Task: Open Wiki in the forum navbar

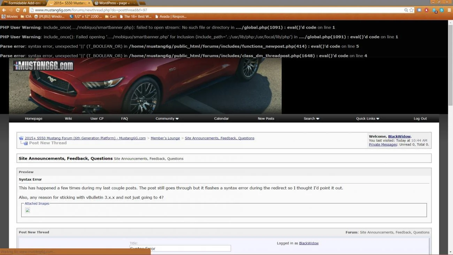Action: coord(68,119)
